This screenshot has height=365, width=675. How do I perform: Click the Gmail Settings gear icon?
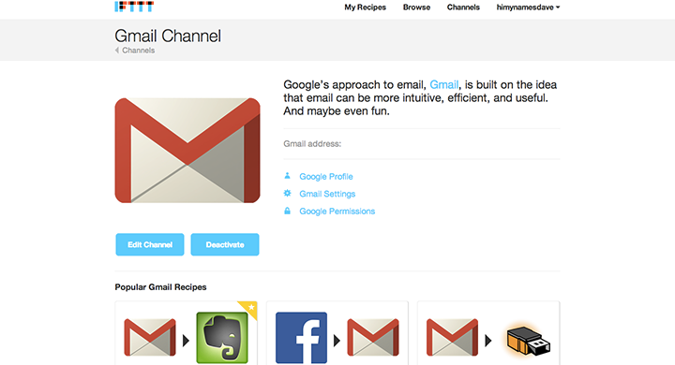coord(287,193)
